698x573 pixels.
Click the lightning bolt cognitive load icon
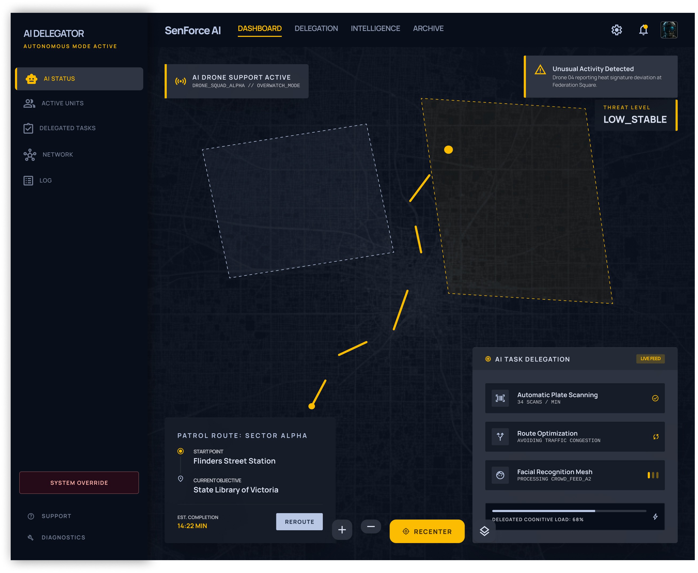[655, 517]
